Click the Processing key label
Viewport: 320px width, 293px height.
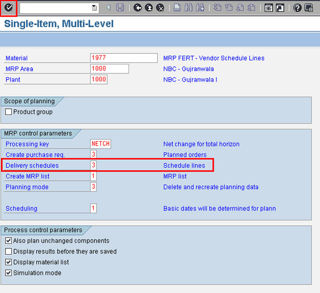[x=27, y=144]
